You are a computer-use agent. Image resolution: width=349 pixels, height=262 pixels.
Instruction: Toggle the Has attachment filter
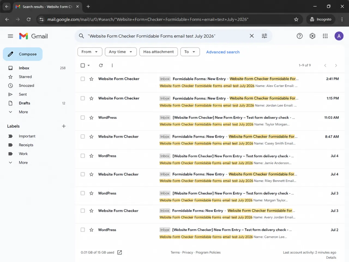point(158,52)
